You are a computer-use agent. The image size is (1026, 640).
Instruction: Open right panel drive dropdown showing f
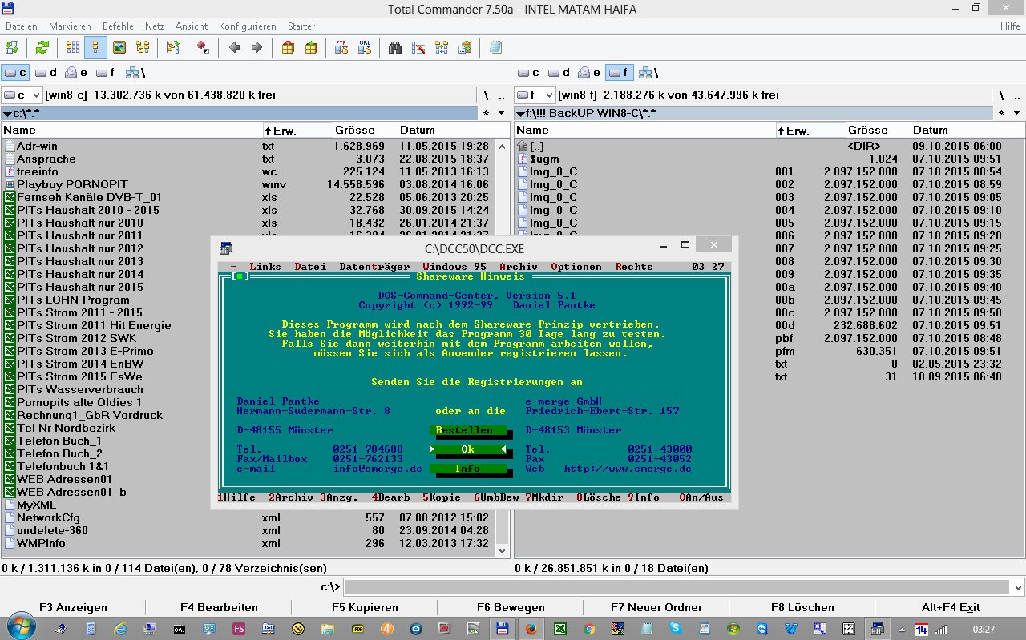click(535, 95)
